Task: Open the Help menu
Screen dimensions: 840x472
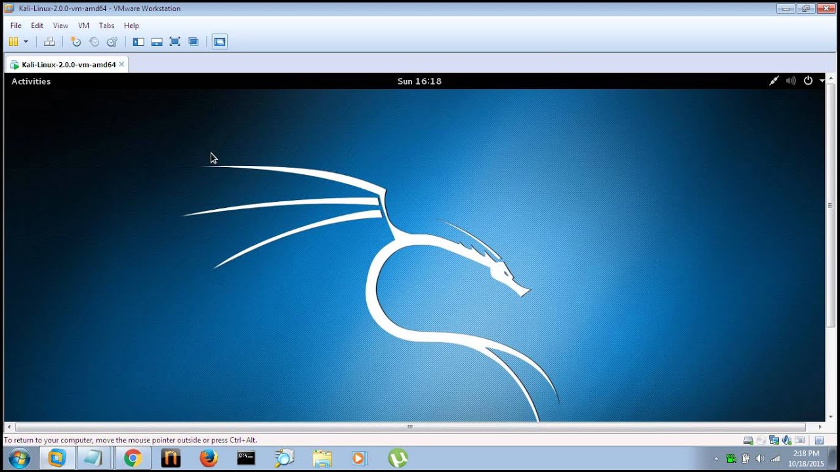Action: coord(131,26)
